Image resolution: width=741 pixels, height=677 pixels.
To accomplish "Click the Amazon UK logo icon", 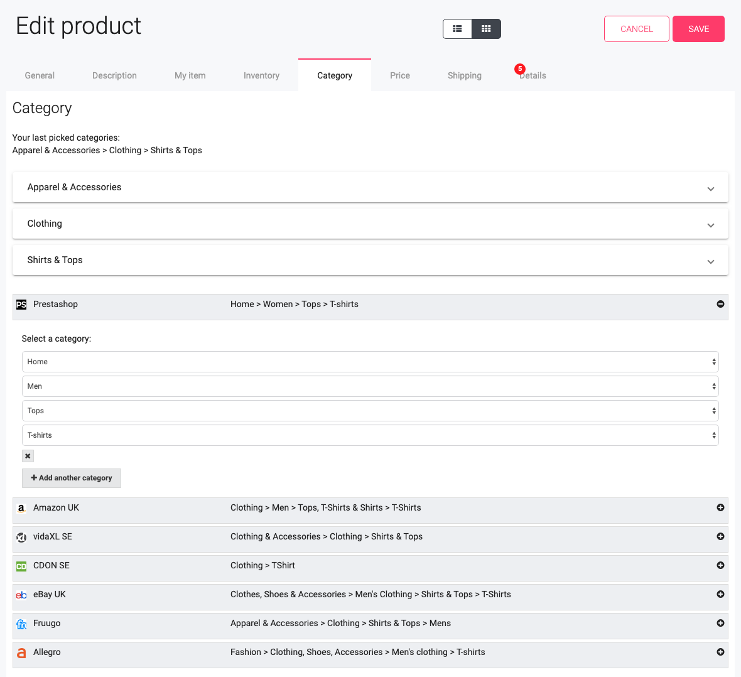I will 21,508.
